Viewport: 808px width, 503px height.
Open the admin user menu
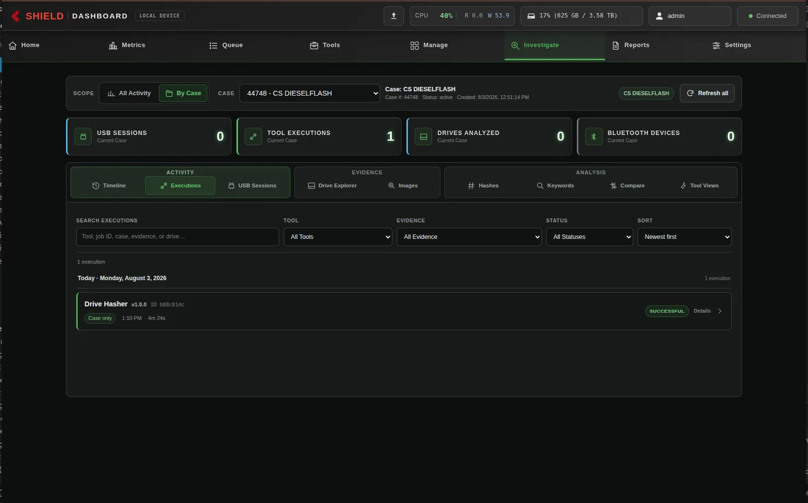690,16
